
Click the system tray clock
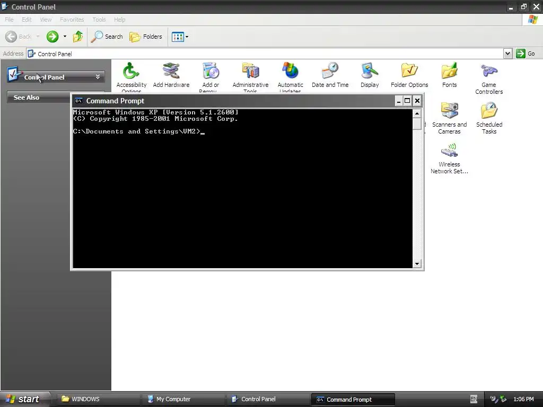(523, 399)
